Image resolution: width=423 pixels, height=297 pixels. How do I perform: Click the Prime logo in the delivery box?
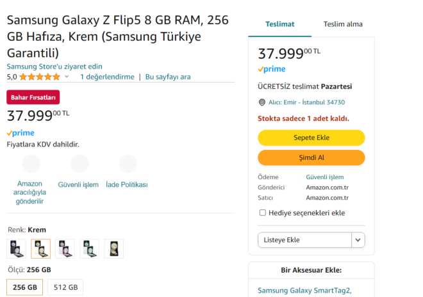tap(272, 69)
